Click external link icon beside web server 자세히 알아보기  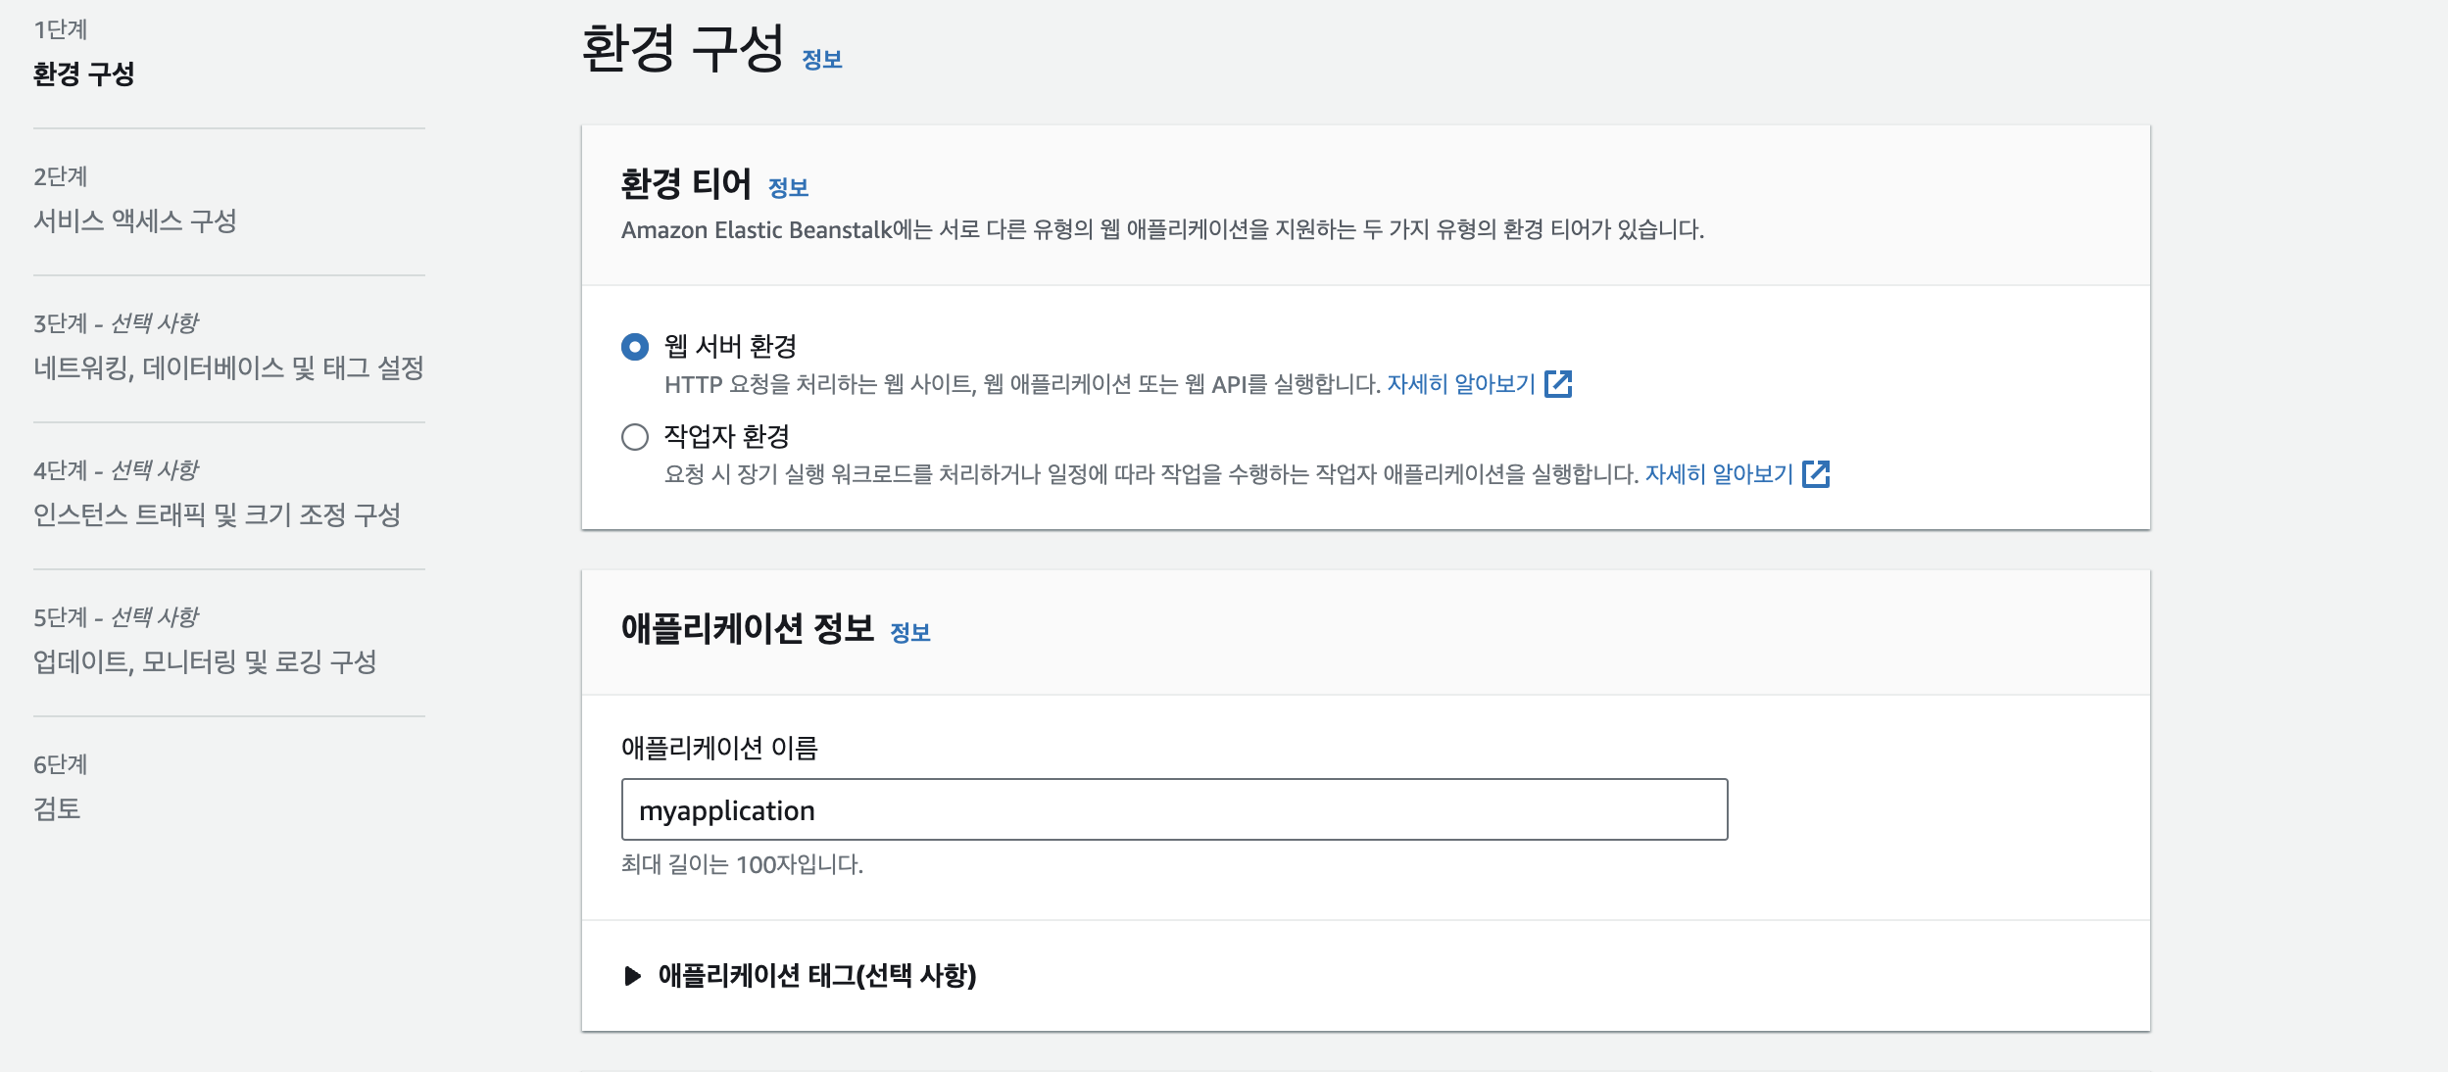(1557, 384)
